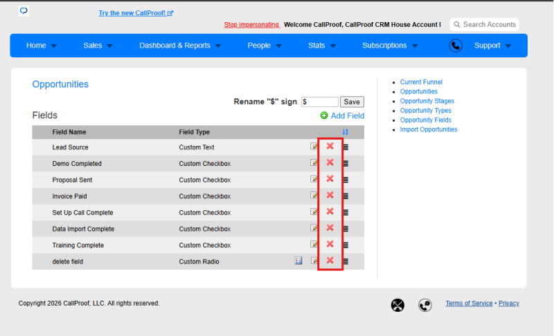Viewport: 554px width, 336px height.
Task: Save the renamed dollar sign
Action: tap(352, 102)
